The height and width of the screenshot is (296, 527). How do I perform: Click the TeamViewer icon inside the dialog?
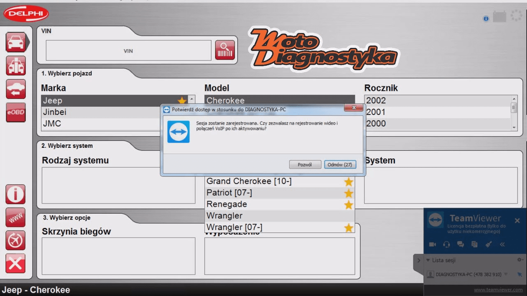179,132
